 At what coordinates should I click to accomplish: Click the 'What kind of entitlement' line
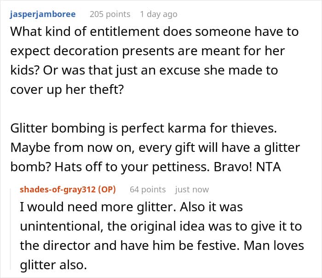tap(154, 32)
